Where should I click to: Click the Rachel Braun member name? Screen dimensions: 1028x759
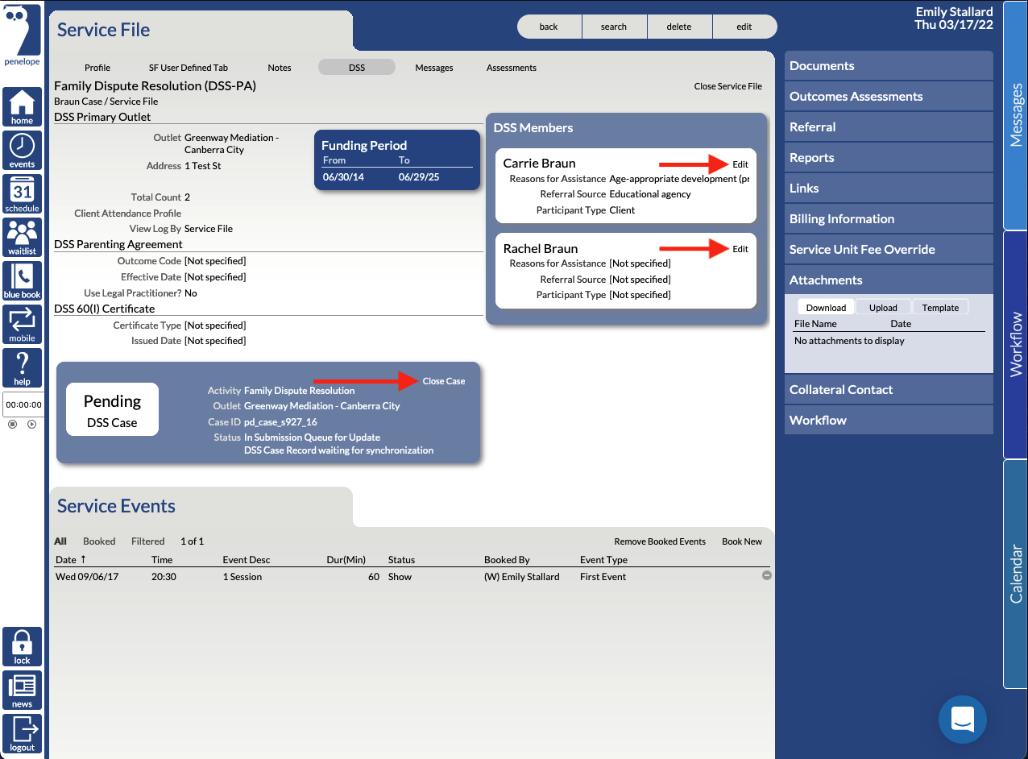pyautogui.click(x=540, y=248)
